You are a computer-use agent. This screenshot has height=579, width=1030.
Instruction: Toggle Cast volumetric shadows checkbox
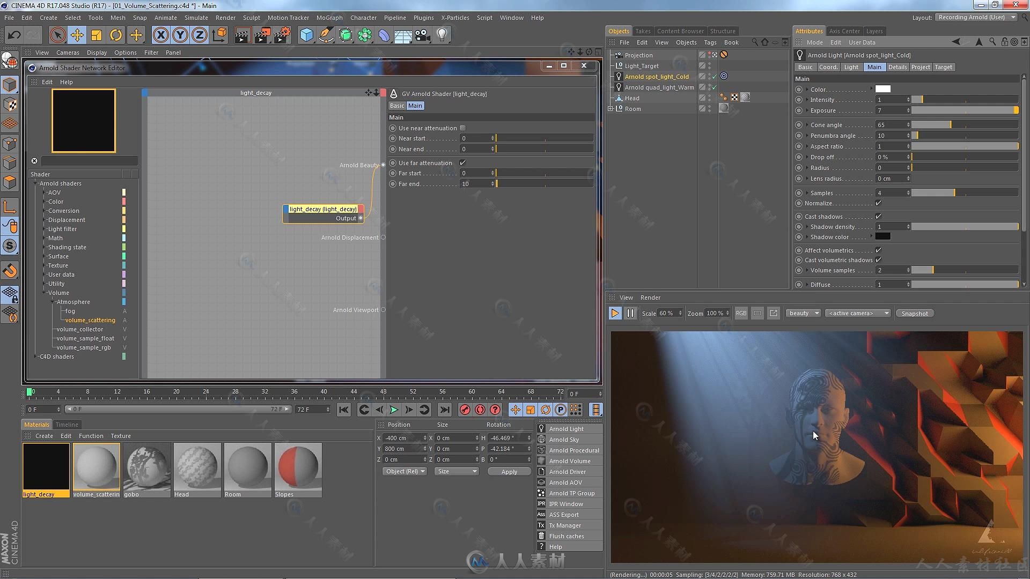click(x=878, y=260)
